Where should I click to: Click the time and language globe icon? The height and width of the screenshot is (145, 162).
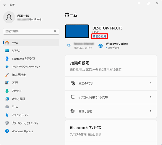click(7, 99)
